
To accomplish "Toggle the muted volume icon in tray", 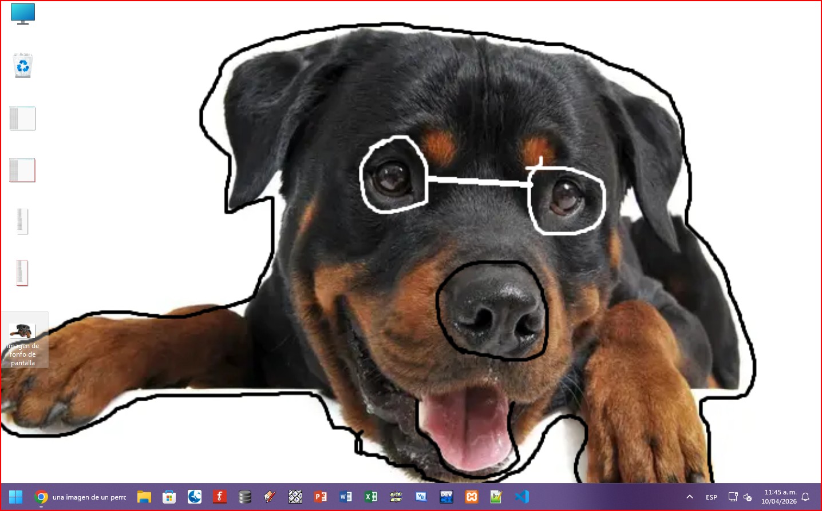I will pos(748,497).
